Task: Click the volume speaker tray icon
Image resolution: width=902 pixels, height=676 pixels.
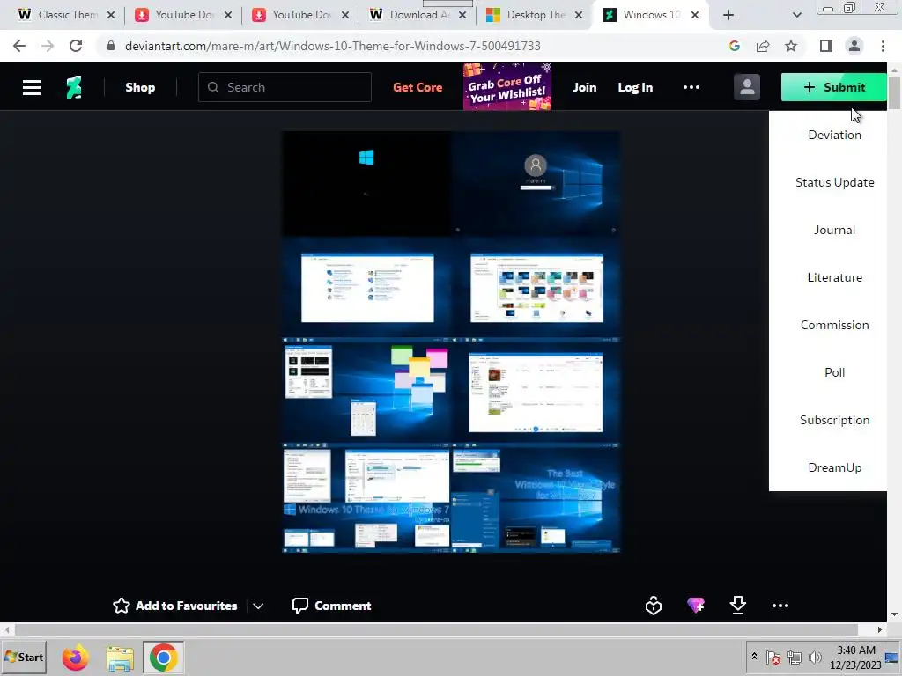Action: pyautogui.click(x=815, y=657)
